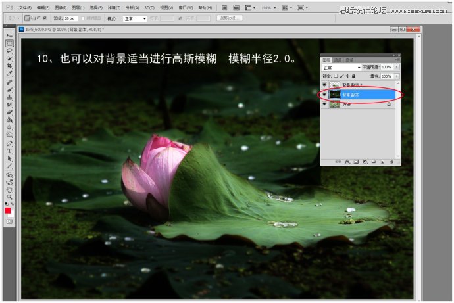Select the Move tool

point(9,36)
